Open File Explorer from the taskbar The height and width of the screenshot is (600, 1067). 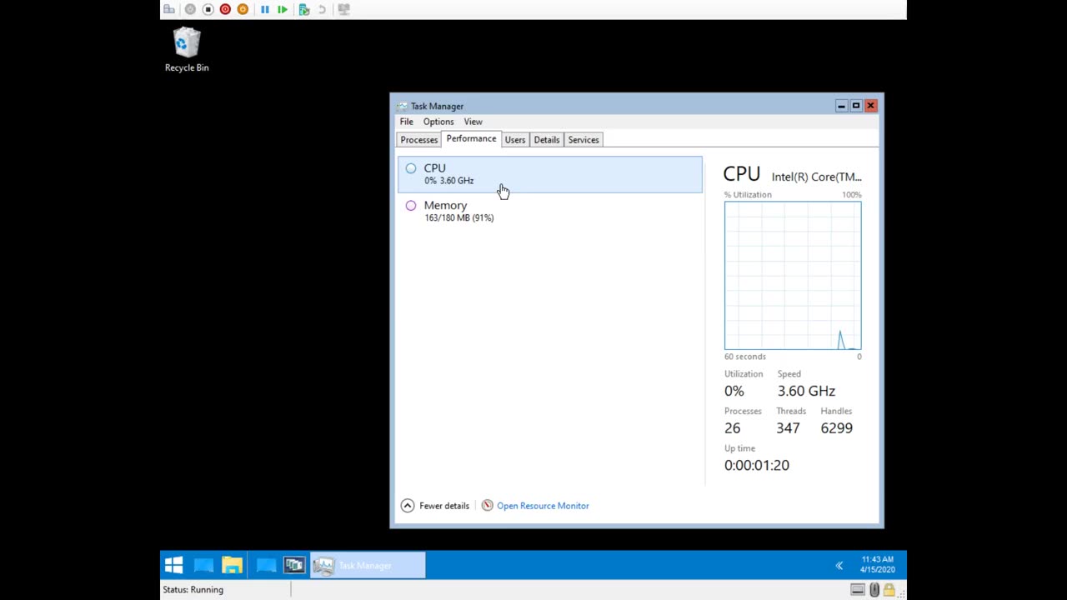coord(233,566)
